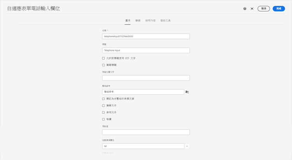
Task: Go to the 說明內容 tab
Action: click(150, 21)
